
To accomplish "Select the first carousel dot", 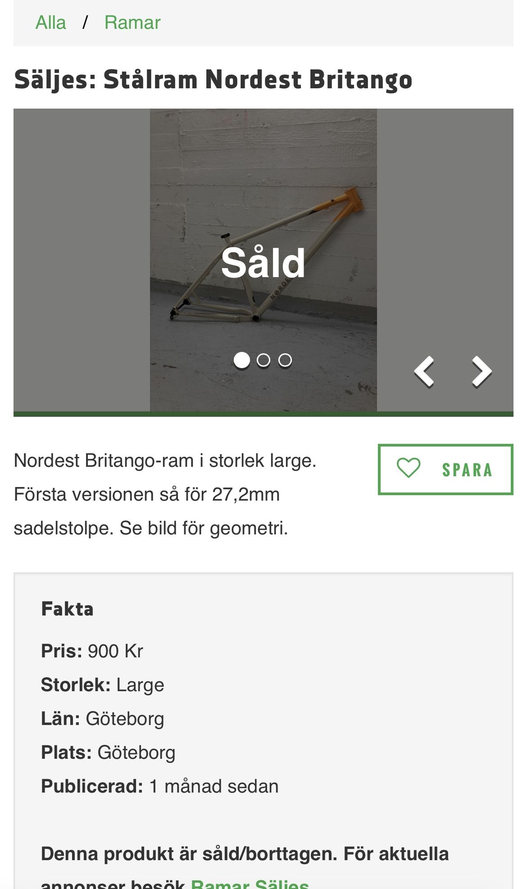I will pyautogui.click(x=242, y=360).
